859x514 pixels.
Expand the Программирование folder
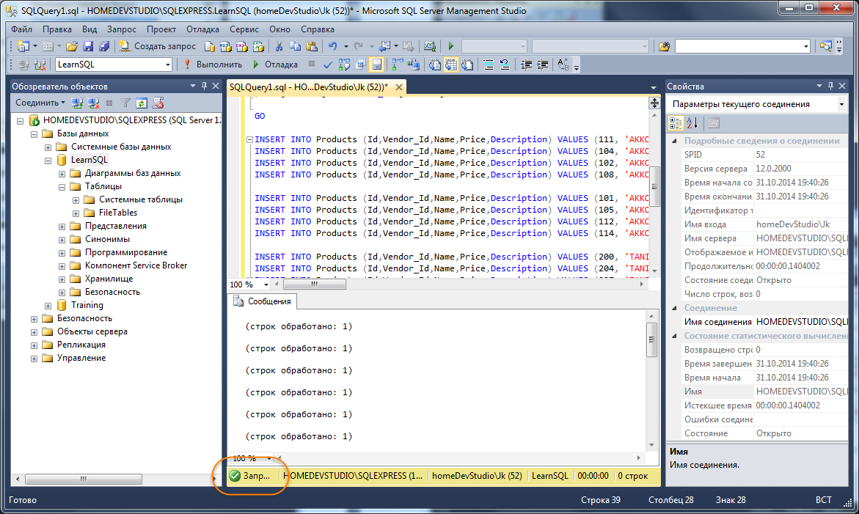pyautogui.click(x=62, y=253)
